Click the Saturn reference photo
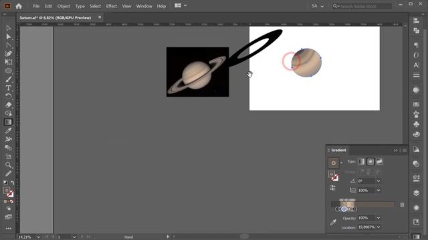Image resolution: width=428 pixels, height=240 pixels. click(x=198, y=72)
